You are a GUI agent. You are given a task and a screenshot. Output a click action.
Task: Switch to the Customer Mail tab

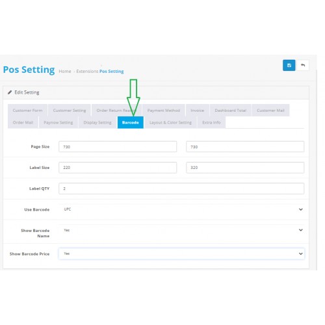tap(270, 110)
